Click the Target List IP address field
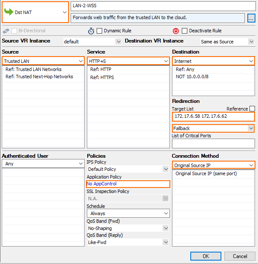The width and height of the screenshot is (258, 264). [213, 116]
